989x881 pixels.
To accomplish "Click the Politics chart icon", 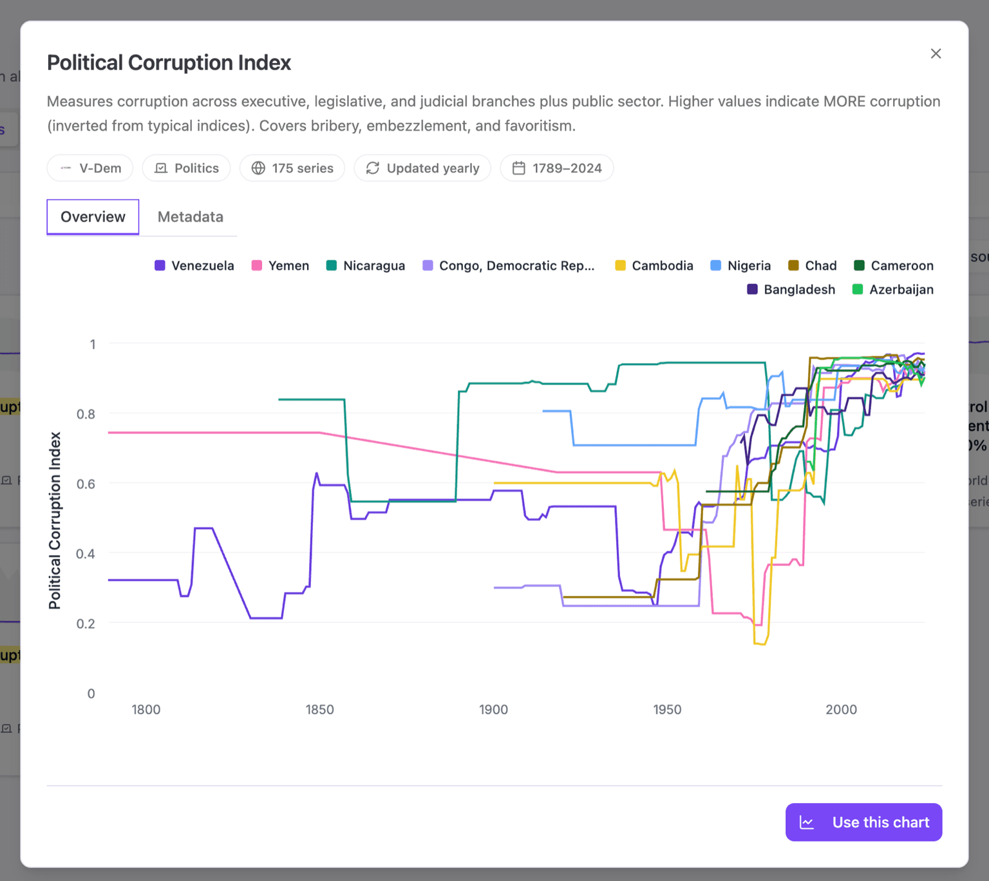I will [x=161, y=168].
